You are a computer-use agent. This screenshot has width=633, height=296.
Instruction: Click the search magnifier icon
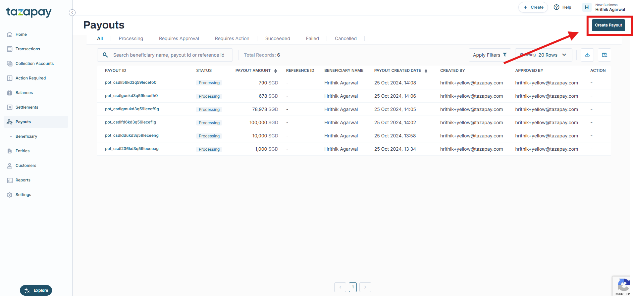[x=105, y=55]
